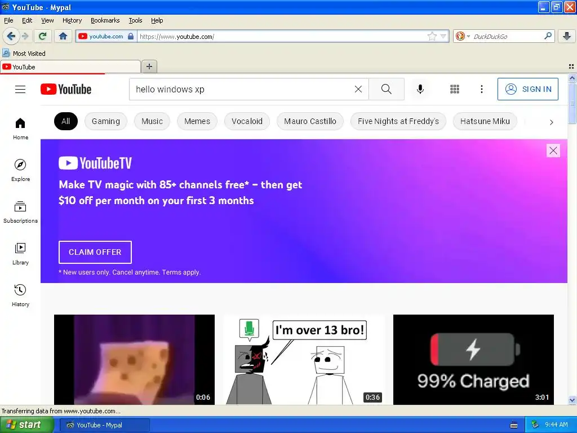This screenshot has height=433, width=577.
Task: Filter by the Gaming chip
Action: coord(106,121)
